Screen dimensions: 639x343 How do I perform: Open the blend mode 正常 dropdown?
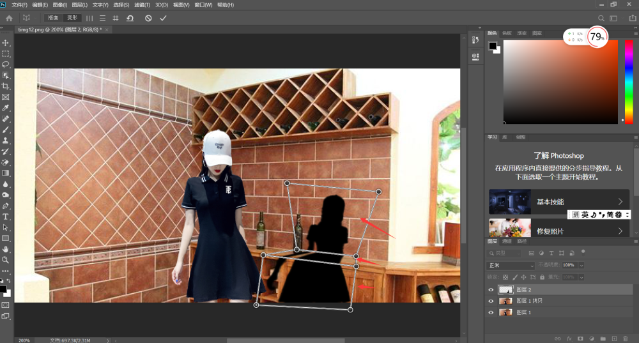click(x=511, y=265)
